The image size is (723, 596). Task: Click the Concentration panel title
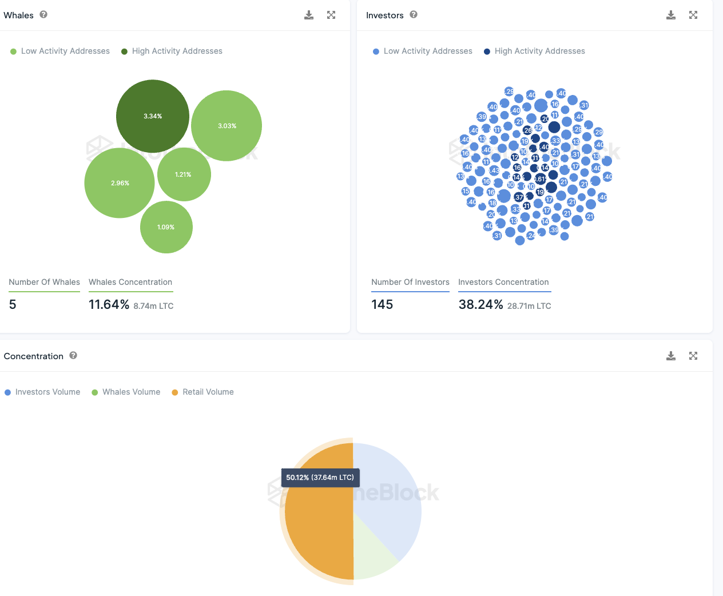click(34, 356)
